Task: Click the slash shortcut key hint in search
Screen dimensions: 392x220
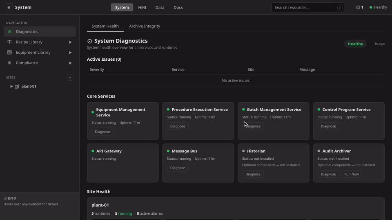Action: tap(339, 7)
